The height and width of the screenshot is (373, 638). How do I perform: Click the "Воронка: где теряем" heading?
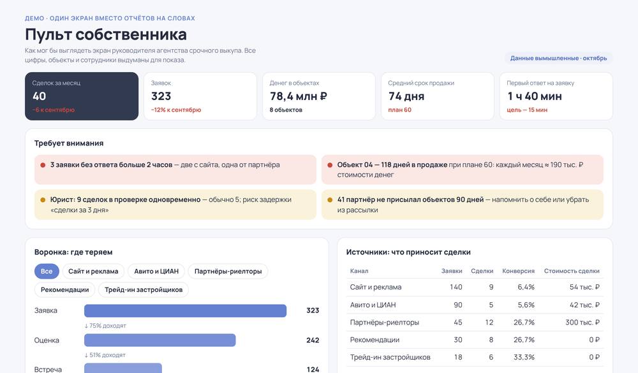(x=73, y=252)
